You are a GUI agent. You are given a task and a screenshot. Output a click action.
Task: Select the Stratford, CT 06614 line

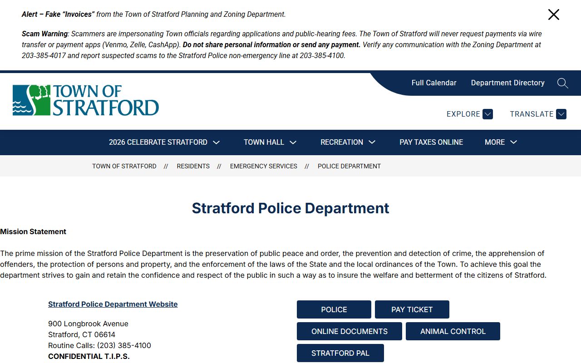pos(82,334)
